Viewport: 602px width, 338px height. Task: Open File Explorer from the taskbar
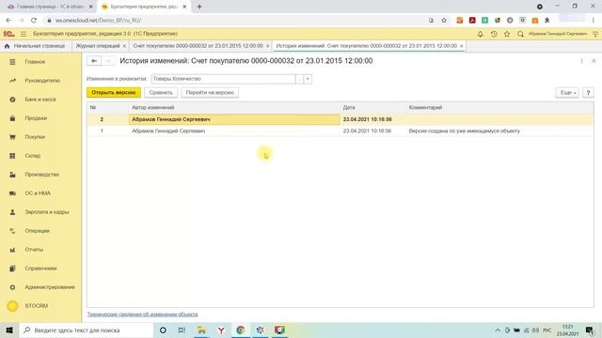pos(201,330)
